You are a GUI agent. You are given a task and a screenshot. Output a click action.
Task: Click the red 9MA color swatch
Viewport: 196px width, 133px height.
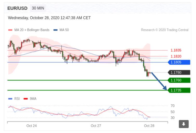(x=26, y=99)
